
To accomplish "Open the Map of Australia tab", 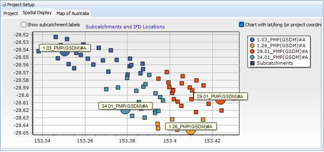I will click(x=73, y=13).
